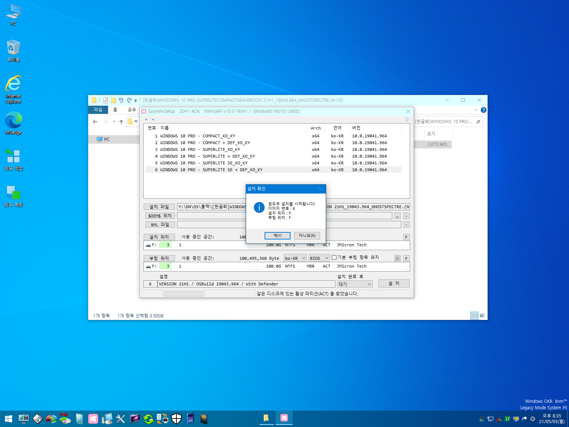
Task: Expand the Explorer ribbon chevron
Action: click(x=476, y=110)
